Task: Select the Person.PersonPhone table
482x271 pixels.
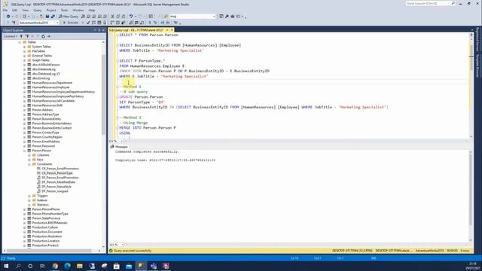Action: click(x=46, y=209)
